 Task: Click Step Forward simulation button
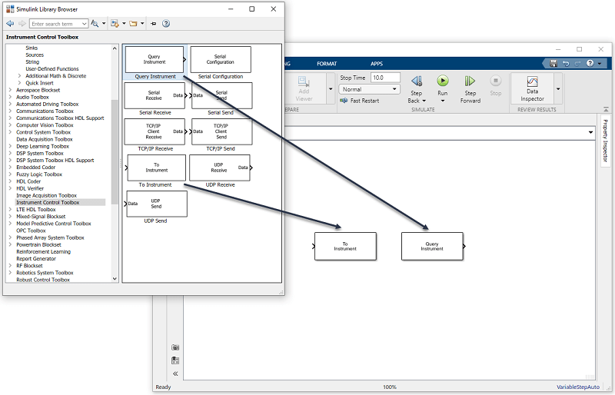[x=470, y=89]
